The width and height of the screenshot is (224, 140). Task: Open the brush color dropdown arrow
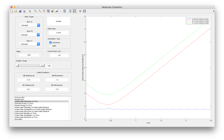[x=60, y=11]
